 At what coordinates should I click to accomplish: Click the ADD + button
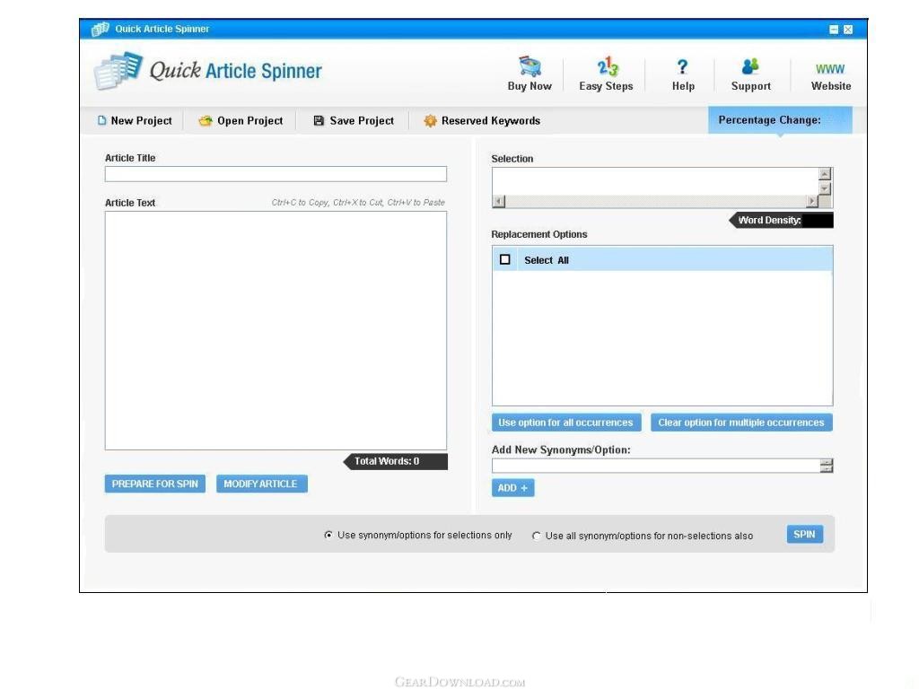(512, 487)
